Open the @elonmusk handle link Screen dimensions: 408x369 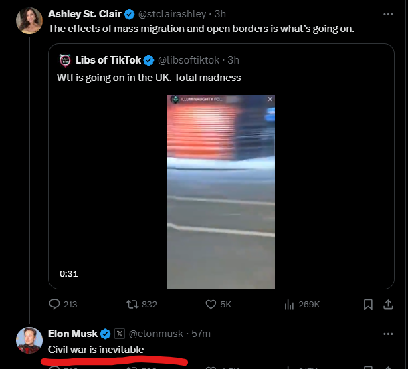pos(156,334)
